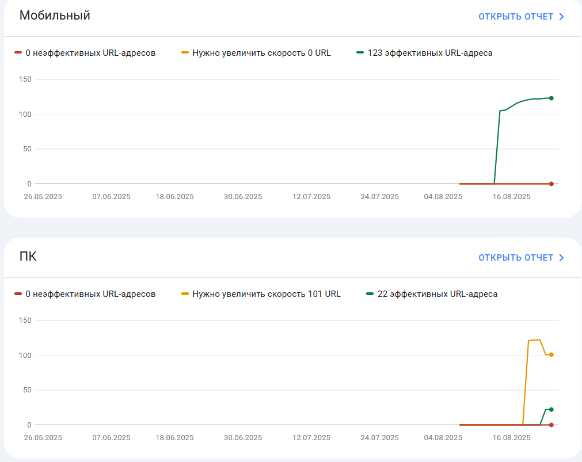
Task: Toggle Мобильный legend '123 эффективных URL-адреса'
Action: [425, 53]
